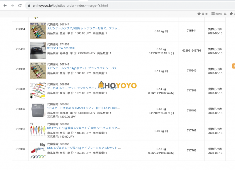Click the 15g vibration lure thumbnail
The width and height of the screenshot is (235, 170).
pos(38,151)
